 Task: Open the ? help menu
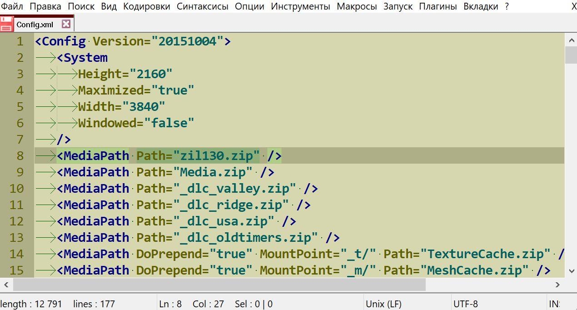pyautogui.click(x=507, y=6)
